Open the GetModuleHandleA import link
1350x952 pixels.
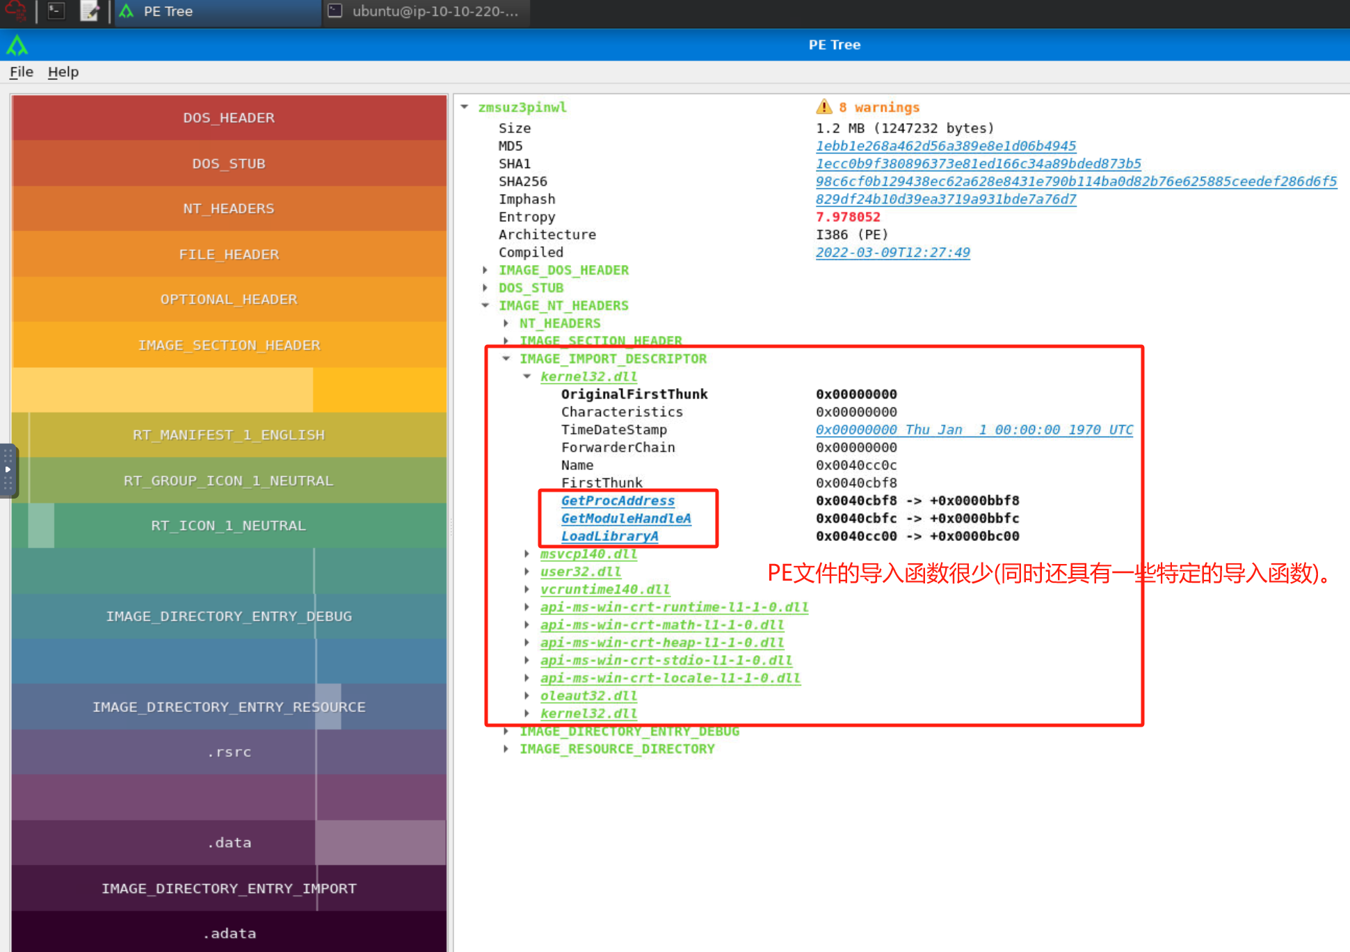click(626, 519)
